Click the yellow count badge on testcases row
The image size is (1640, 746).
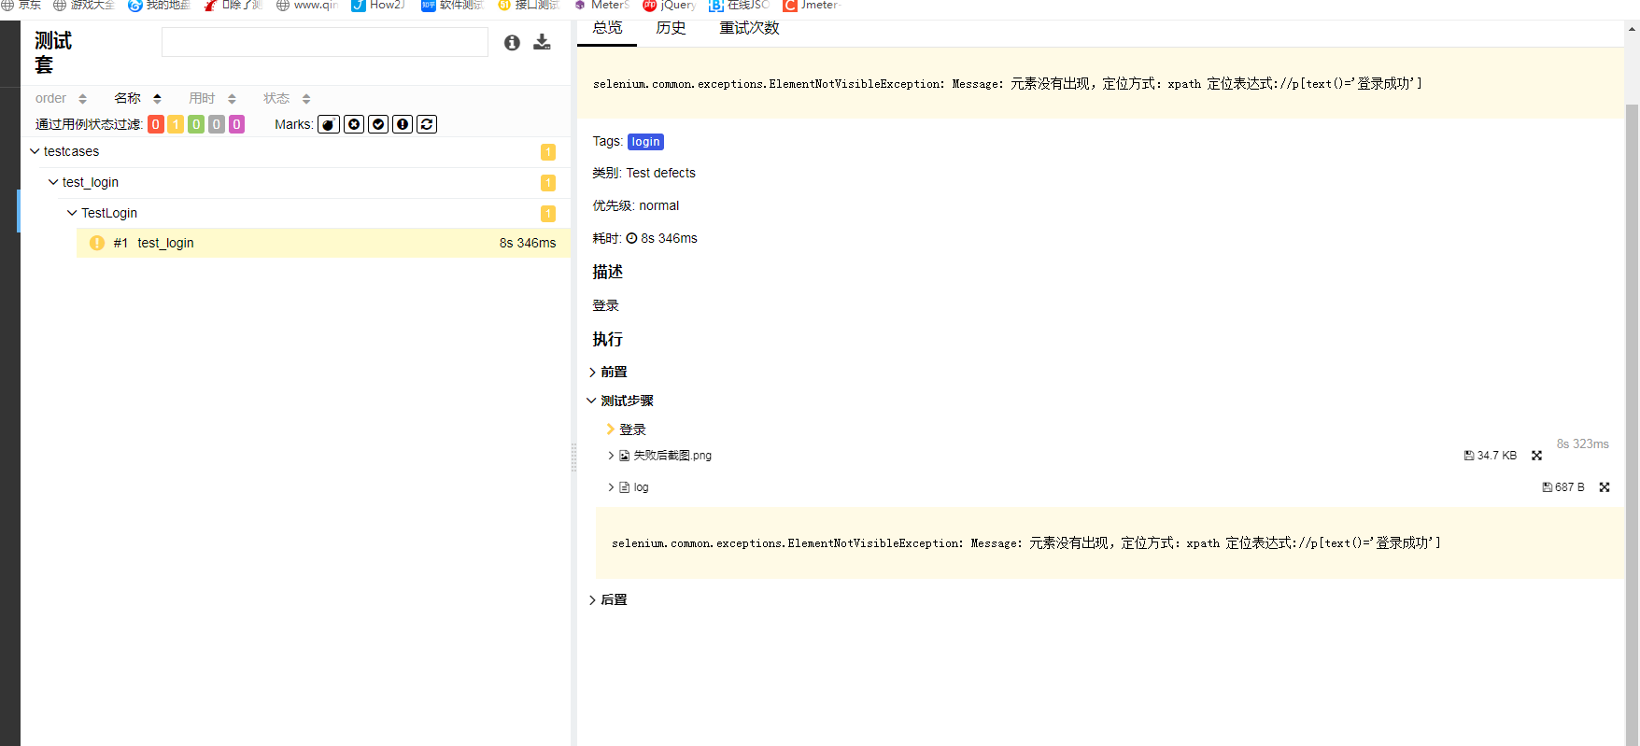[x=548, y=152]
